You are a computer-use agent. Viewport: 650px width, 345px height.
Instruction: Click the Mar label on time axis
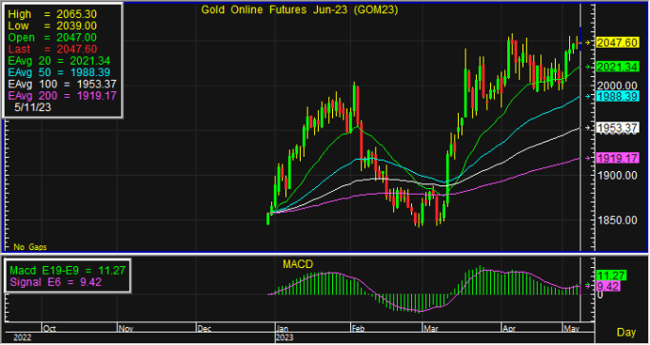[x=430, y=328]
